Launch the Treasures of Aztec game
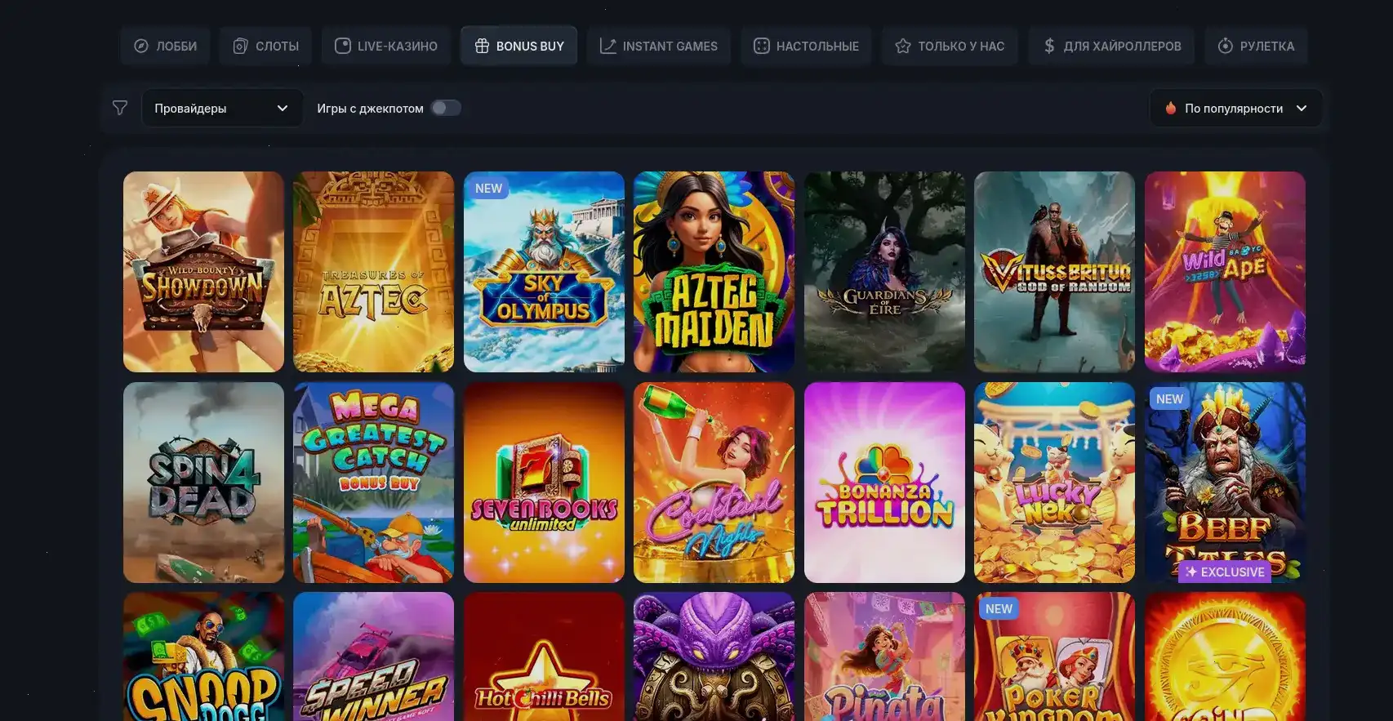Screen dimensions: 1393x721 (373, 272)
